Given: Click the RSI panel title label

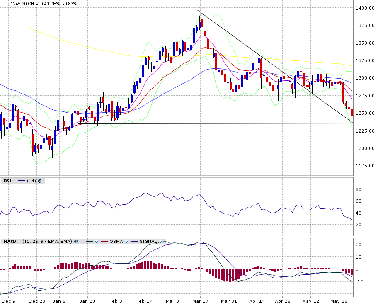Looking at the screenshot, I should [x=7, y=181].
